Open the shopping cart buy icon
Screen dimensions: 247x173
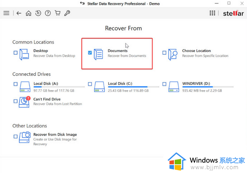coord(58,13)
